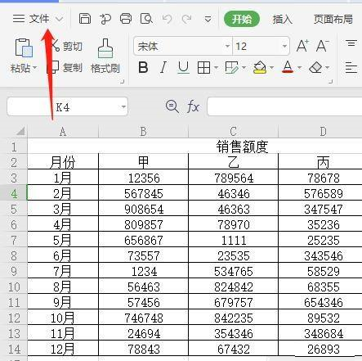
Task: Select column C header
Action: coord(233,132)
